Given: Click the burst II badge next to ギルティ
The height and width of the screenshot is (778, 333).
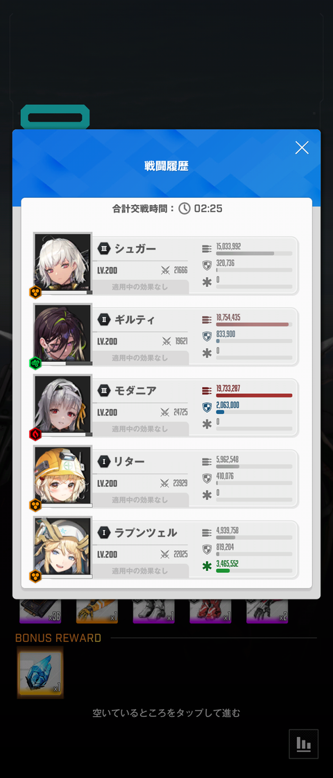Looking at the screenshot, I should (103, 319).
